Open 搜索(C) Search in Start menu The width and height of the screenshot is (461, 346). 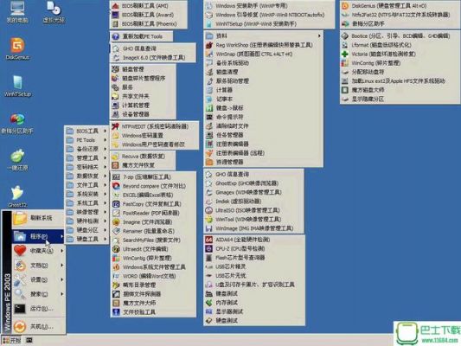[38, 294]
